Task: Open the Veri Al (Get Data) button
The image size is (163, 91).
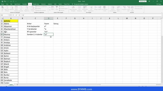Action: pyautogui.click(x=3, y=9)
